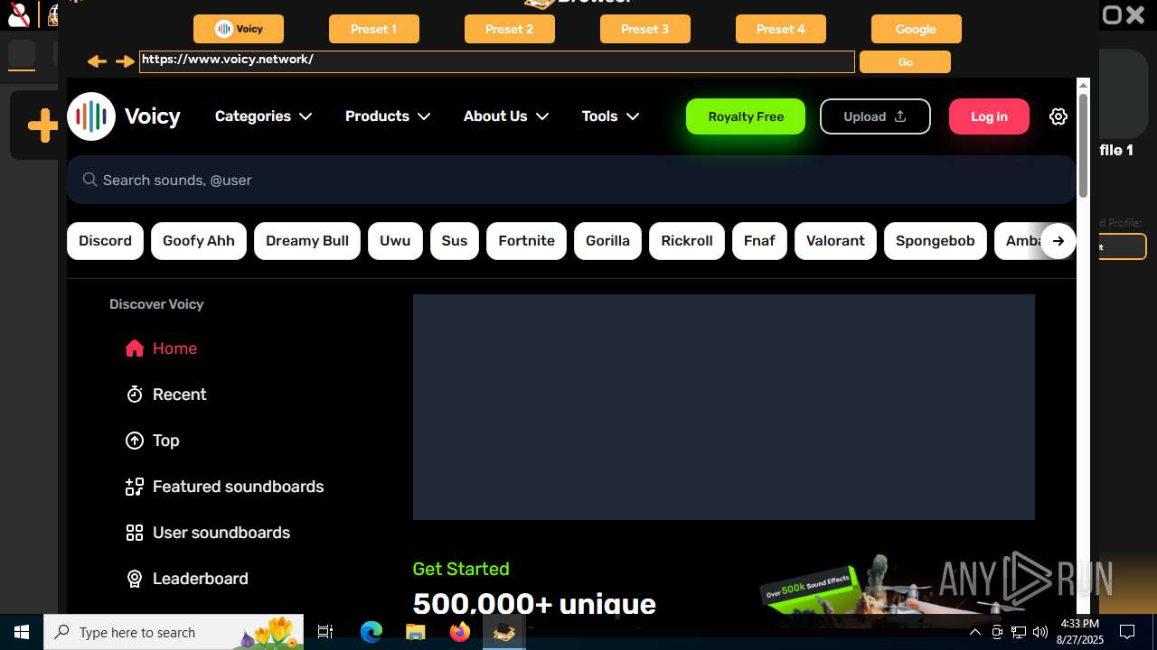This screenshot has width=1157, height=650.
Task: Select the Rickroll chip
Action: [x=687, y=241]
